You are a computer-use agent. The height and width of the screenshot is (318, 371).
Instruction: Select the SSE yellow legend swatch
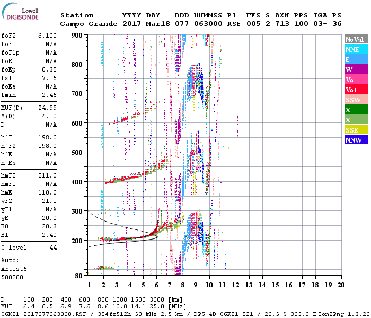point(356,130)
